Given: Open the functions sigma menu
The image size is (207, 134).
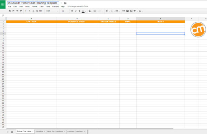Looking at the screenshot, I should pos(140,11).
